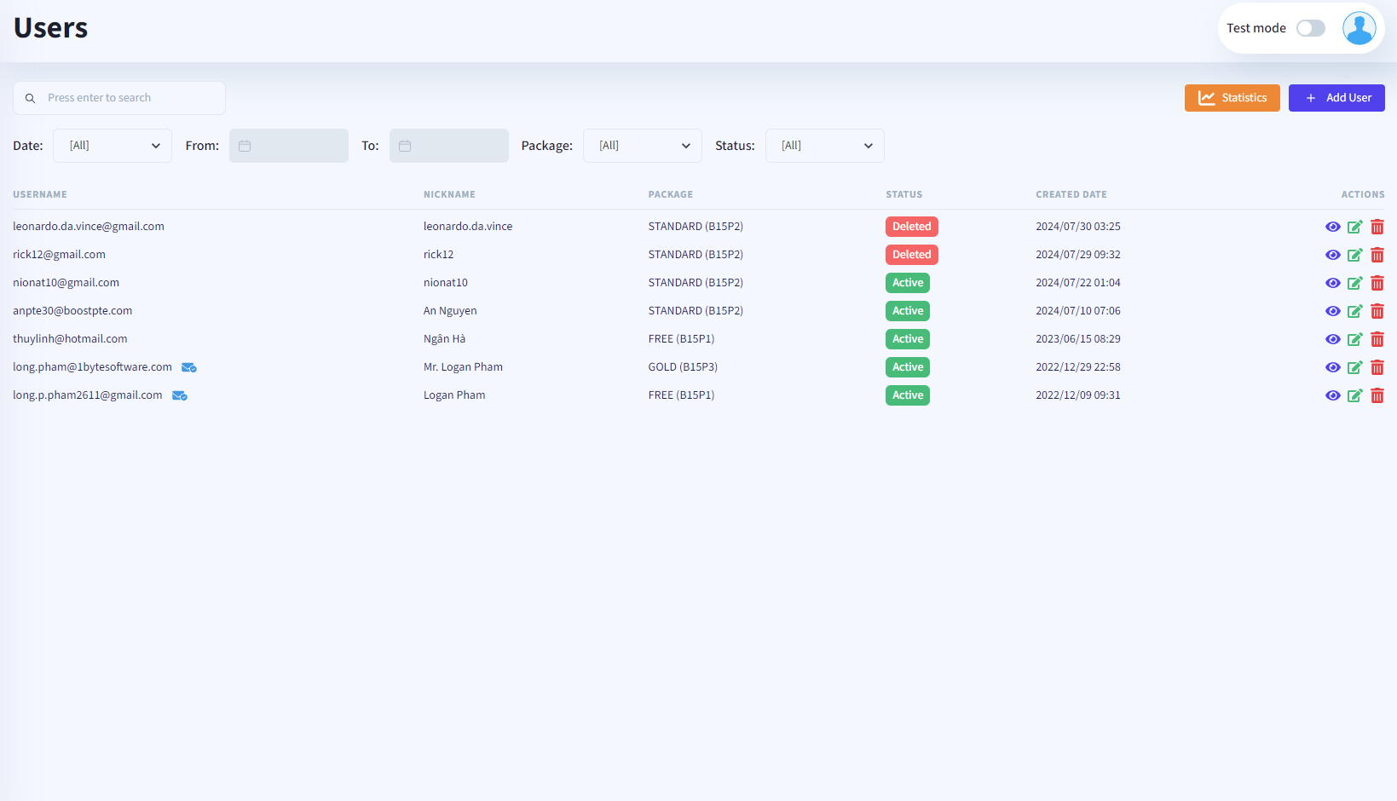Screen dimensions: 1397x801
Task: Click the Username column header
Action: 40,194
